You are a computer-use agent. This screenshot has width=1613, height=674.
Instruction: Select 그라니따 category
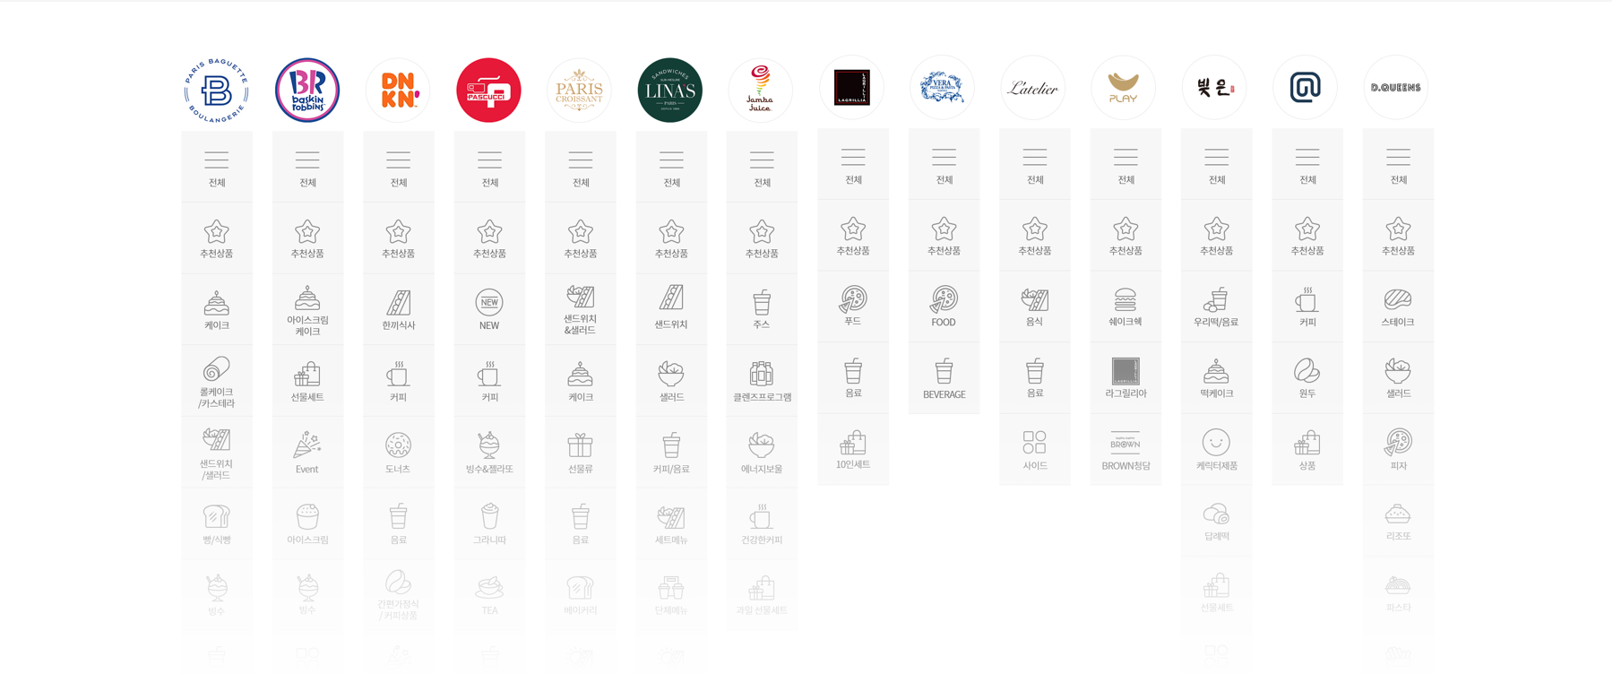point(489,524)
